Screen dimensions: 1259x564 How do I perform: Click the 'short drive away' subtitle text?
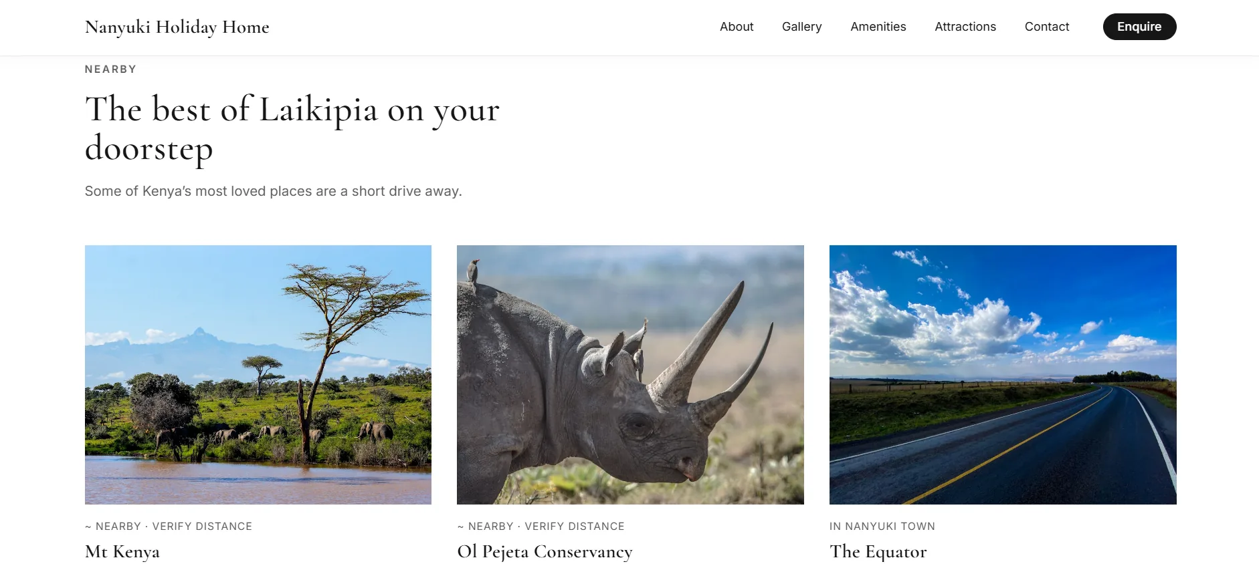(274, 191)
